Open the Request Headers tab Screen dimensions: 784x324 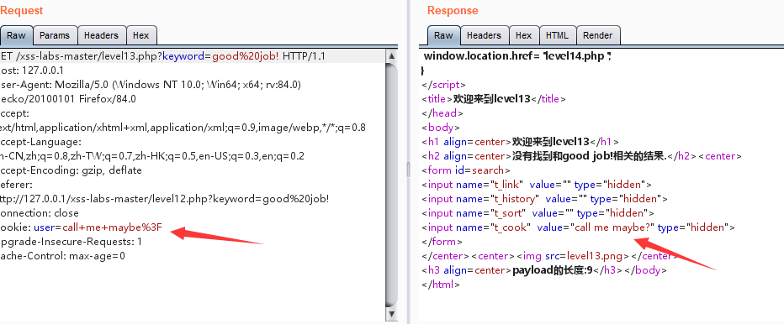pyautogui.click(x=102, y=35)
